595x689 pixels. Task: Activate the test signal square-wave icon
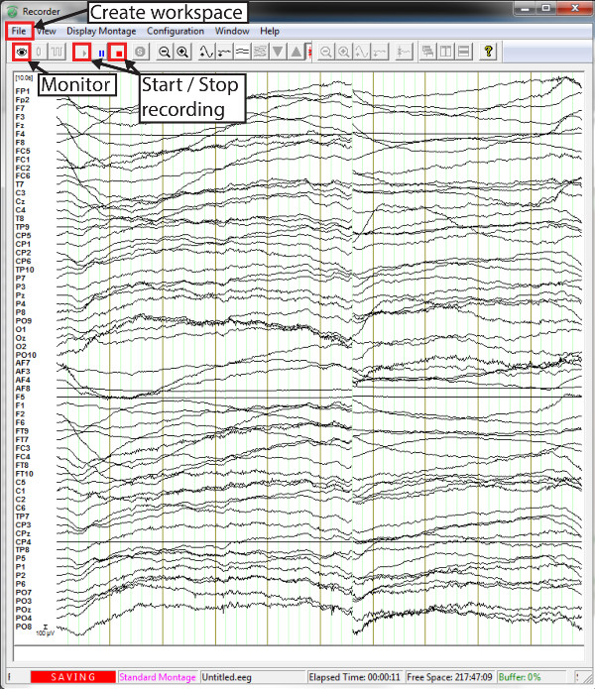click(57, 52)
